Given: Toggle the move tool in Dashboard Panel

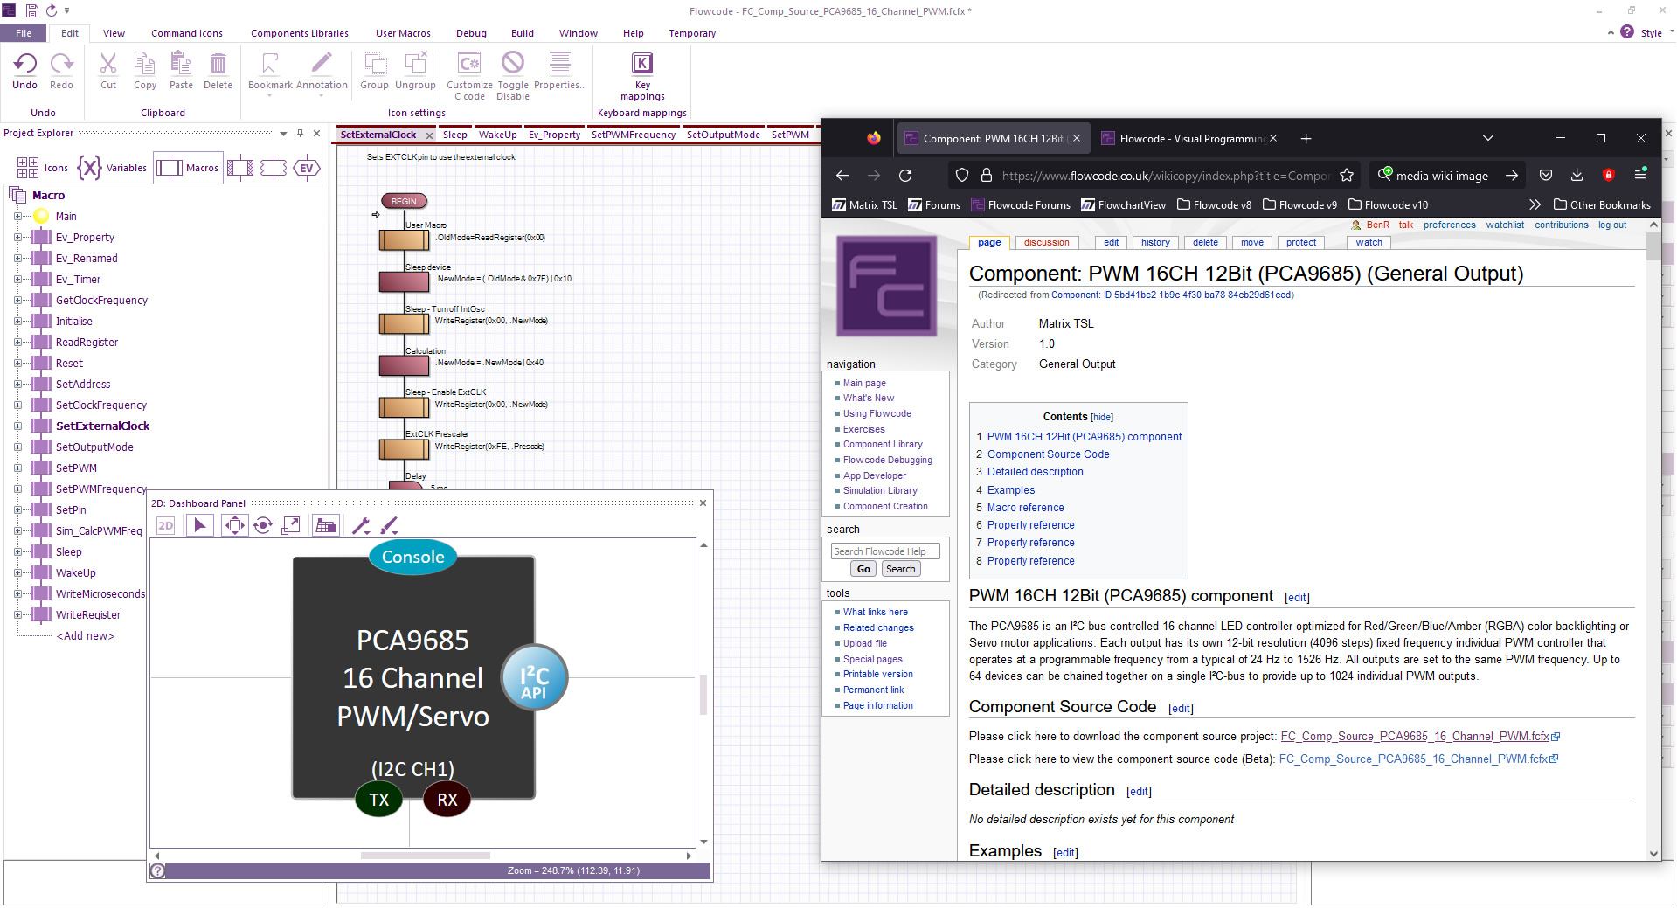Looking at the screenshot, I should [234, 525].
